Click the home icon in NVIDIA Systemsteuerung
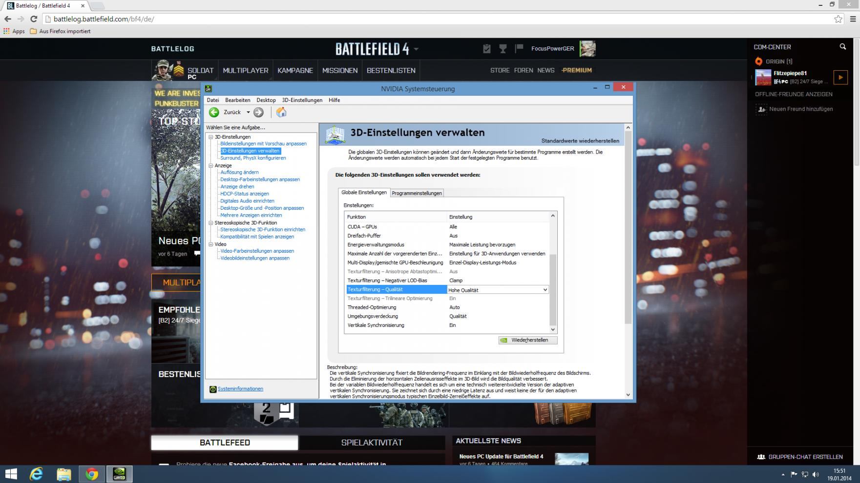Viewport: 860px width, 483px height. [281, 112]
